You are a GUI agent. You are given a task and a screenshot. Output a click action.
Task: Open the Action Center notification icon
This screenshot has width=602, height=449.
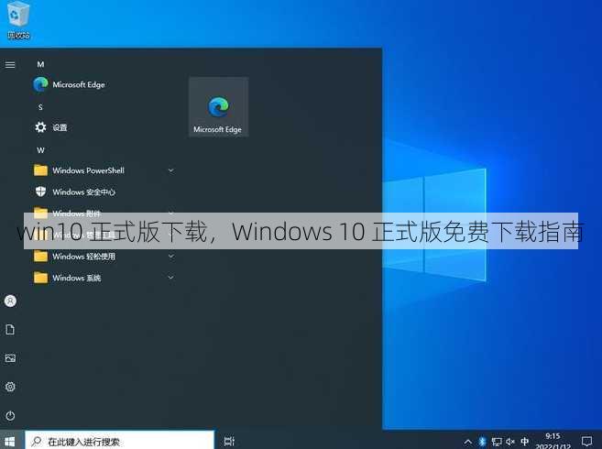pos(586,442)
